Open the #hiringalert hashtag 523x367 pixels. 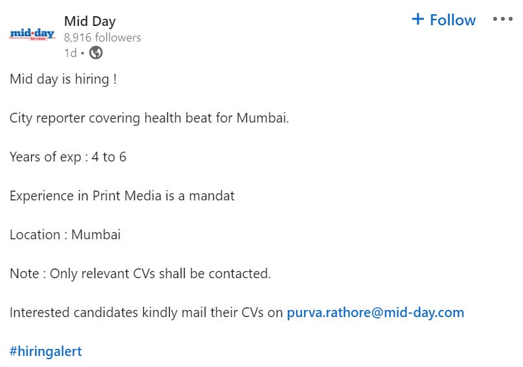(x=45, y=351)
